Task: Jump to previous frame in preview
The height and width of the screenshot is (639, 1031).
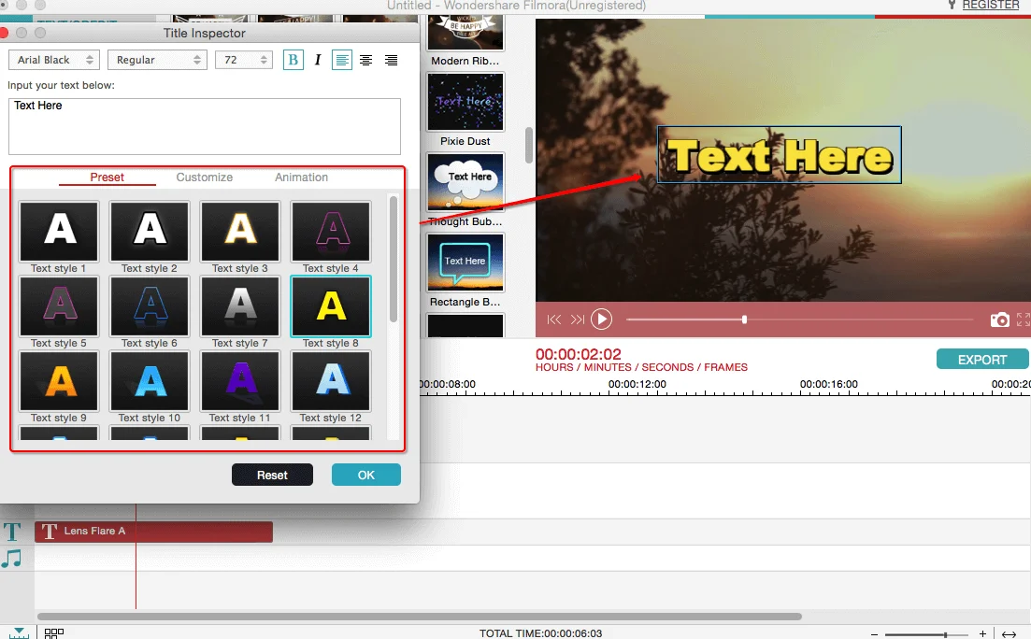Action: click(554, 319)
